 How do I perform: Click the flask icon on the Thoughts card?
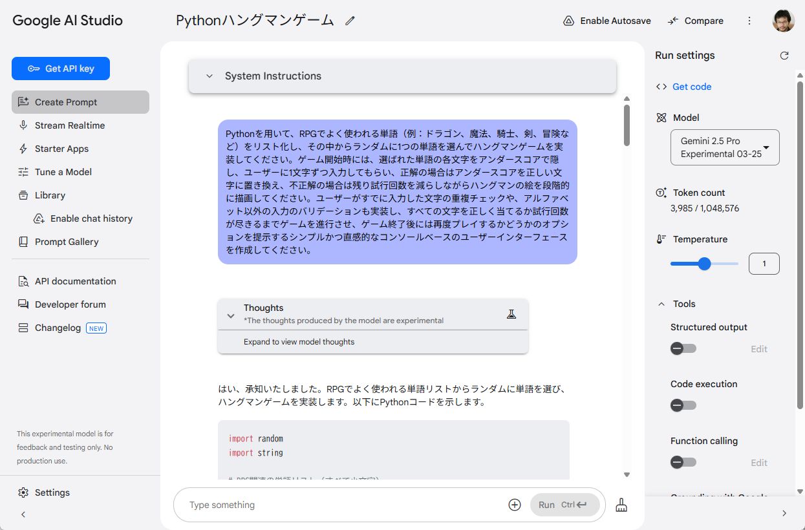point(511,313)
